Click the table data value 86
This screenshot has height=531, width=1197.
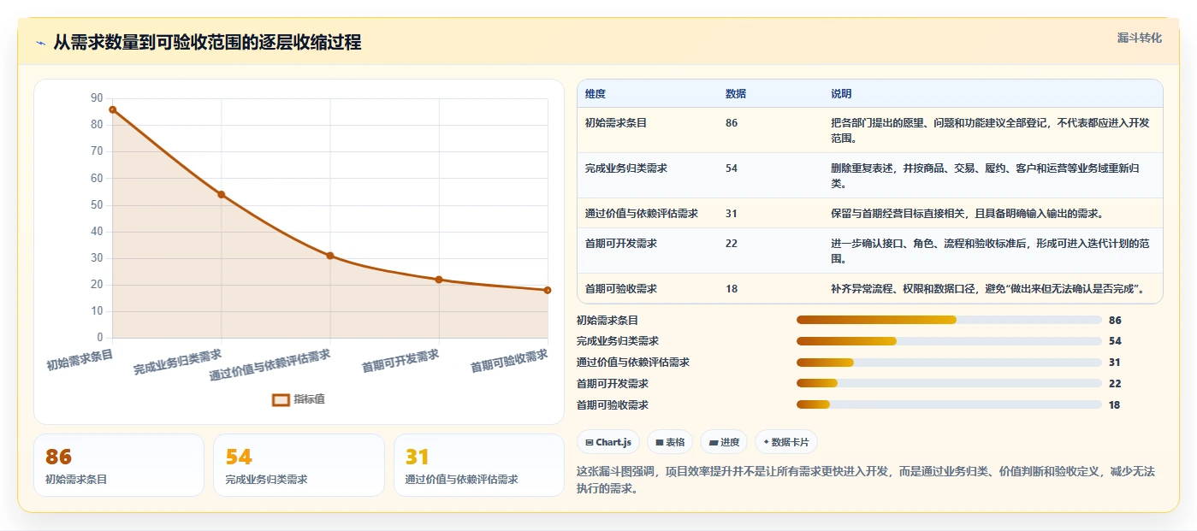tap(732, 123)
